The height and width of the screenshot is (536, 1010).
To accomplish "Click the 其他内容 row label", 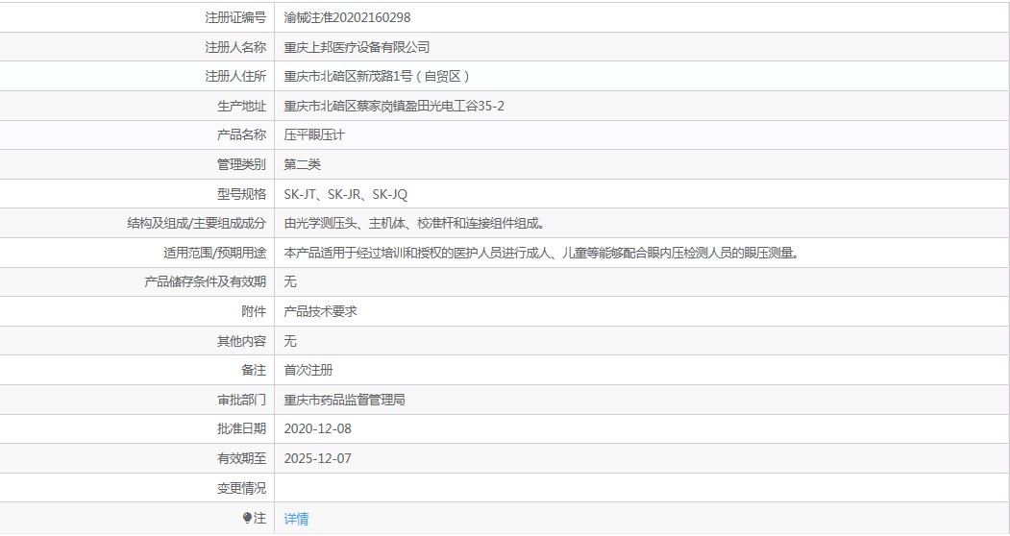I will pos(241,341).
